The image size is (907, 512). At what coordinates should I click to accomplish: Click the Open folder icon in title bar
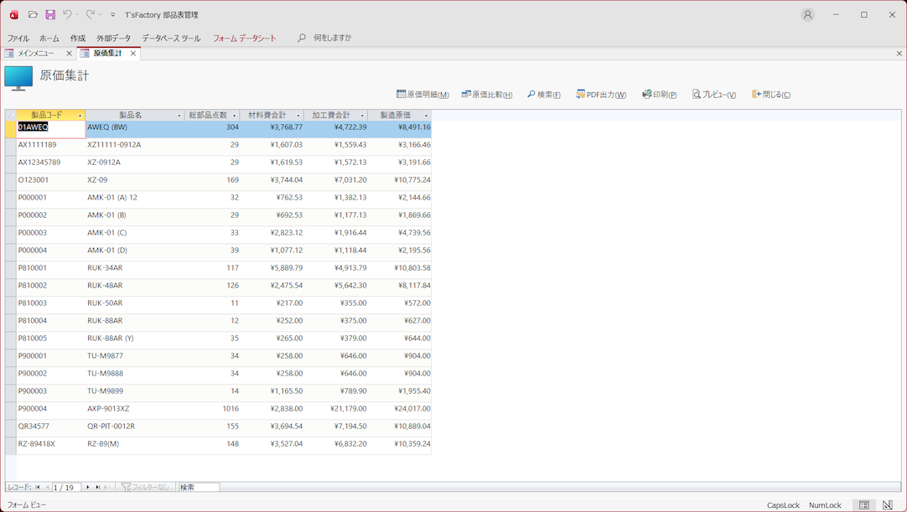tap(33, 14)
